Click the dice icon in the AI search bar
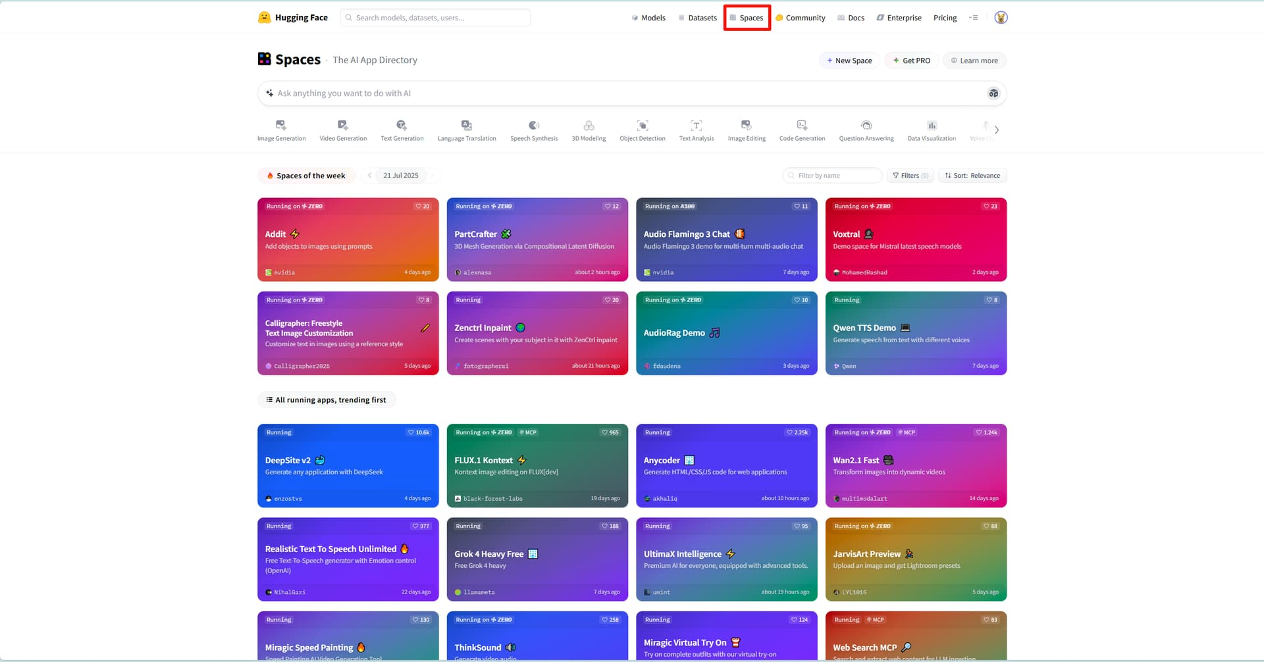1264x662 pixels. point(993,93)
